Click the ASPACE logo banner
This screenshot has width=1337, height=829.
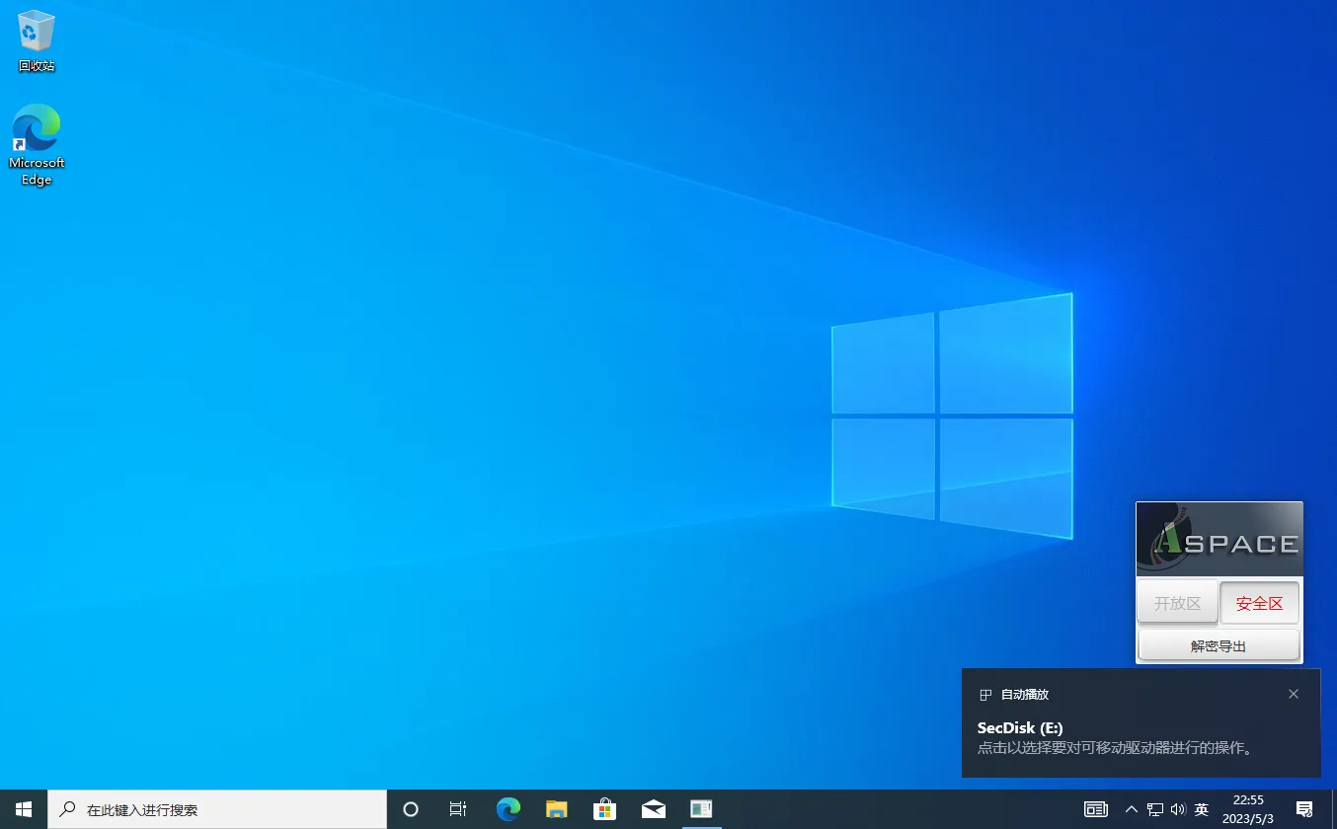coord(1219,538)
